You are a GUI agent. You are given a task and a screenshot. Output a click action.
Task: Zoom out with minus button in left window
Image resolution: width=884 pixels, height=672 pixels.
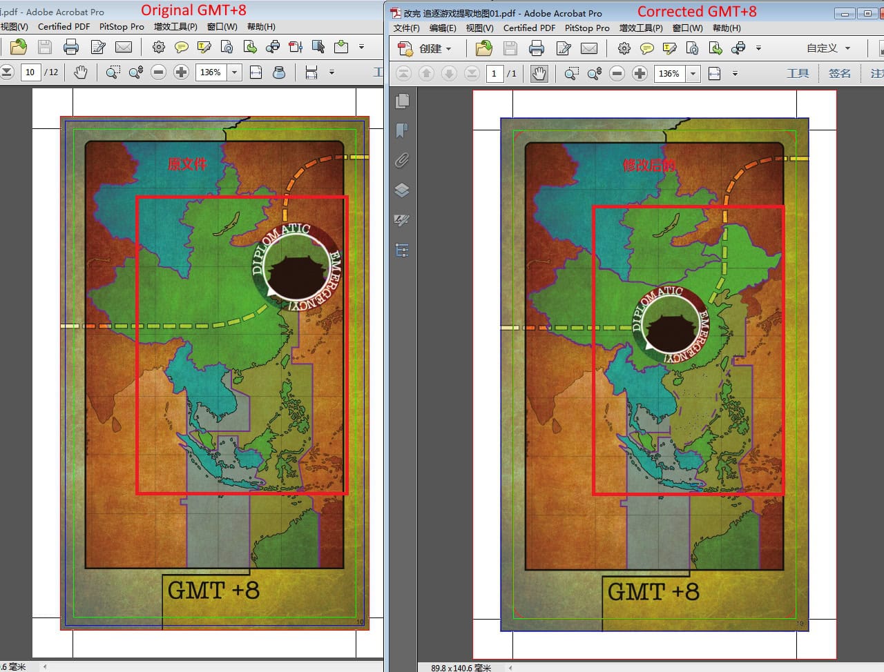click(x=159, y=72)
